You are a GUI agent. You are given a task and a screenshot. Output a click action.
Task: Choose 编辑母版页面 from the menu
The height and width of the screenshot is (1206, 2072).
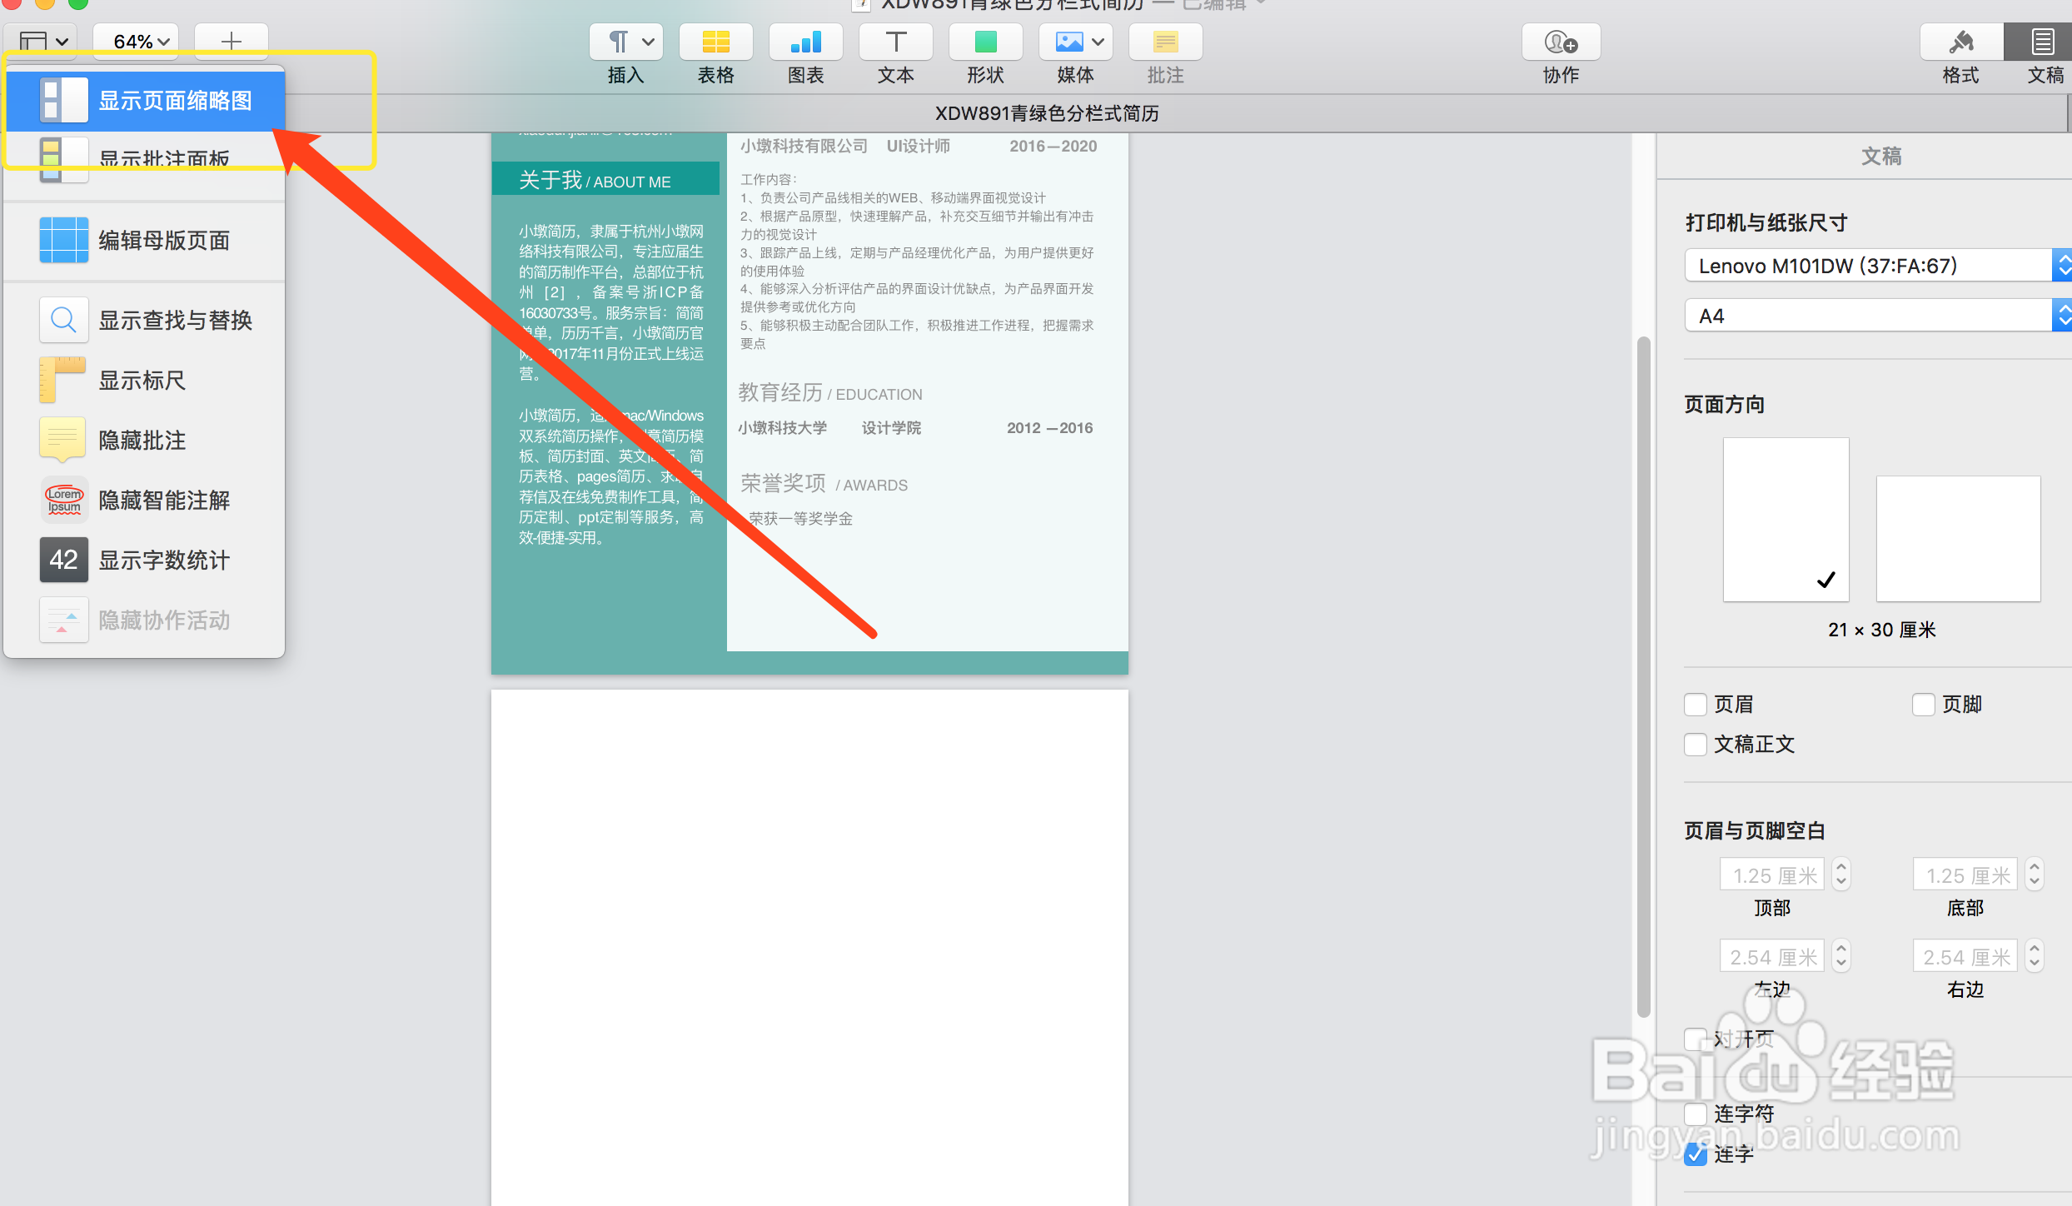click(164, 241)
